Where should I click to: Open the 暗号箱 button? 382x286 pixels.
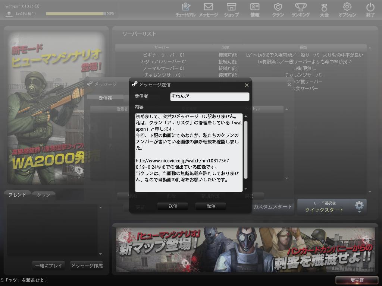(x=357, y=280)
